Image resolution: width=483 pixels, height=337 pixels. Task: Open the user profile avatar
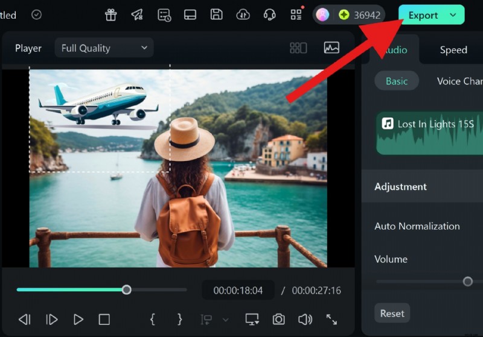322,14
